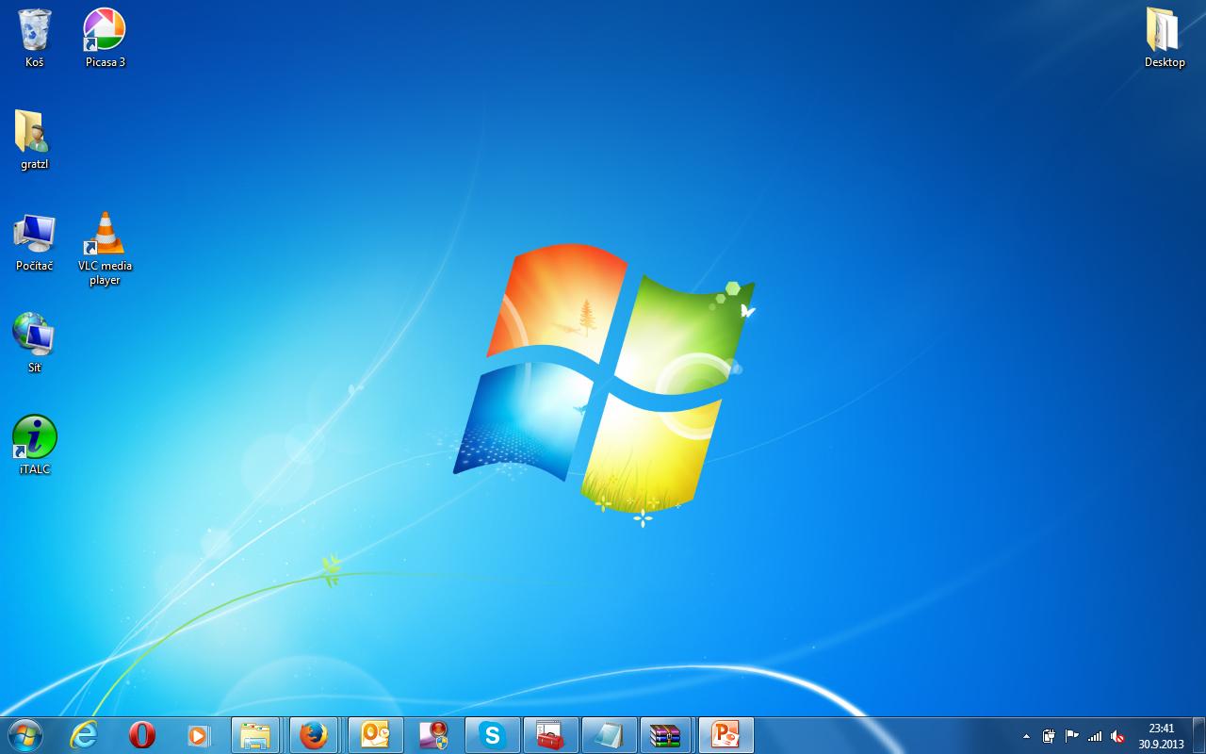Viewport: 1206px width, 754px height.
Task: Open the Notepad-style taskbar item
Action: [610, 735]
